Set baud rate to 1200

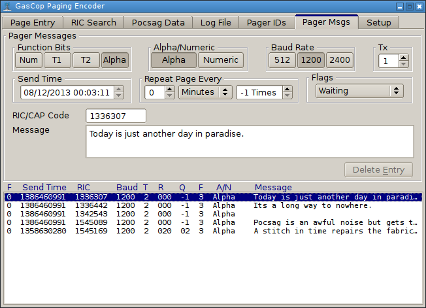pos(311,60)
